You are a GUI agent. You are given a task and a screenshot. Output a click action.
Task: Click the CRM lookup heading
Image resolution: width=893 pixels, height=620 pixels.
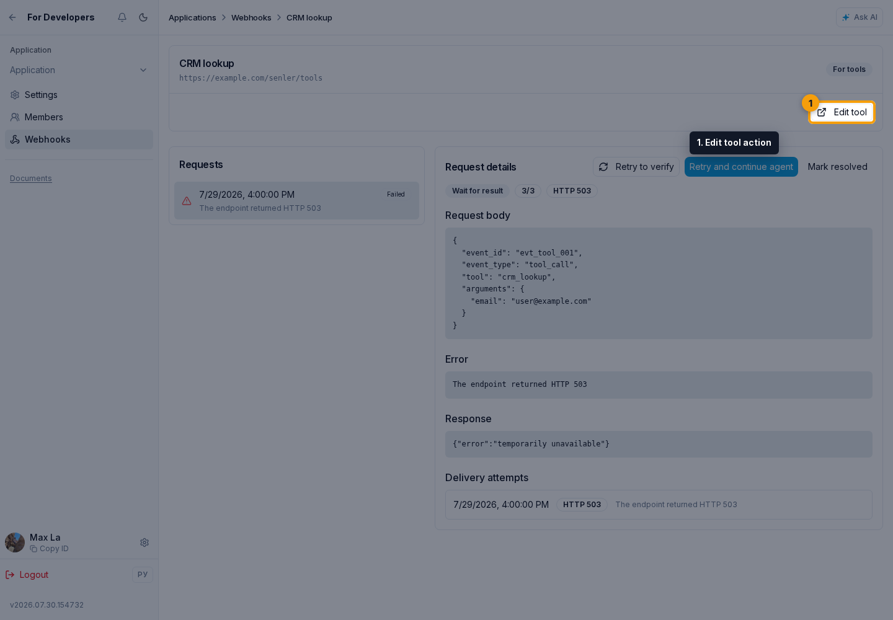point(207,63)
